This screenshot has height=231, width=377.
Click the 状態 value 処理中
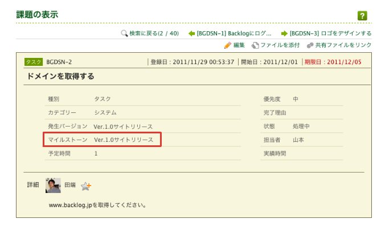pos(301,126)
